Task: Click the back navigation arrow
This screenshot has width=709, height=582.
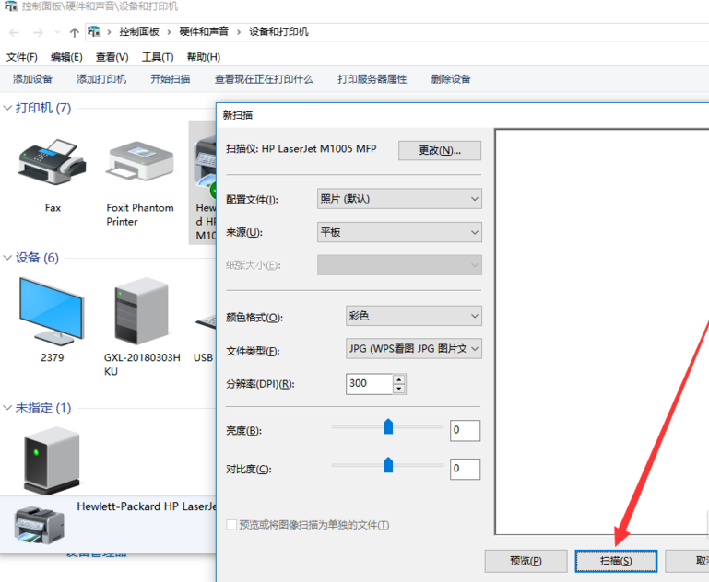Action: click(x=14, y=32)
